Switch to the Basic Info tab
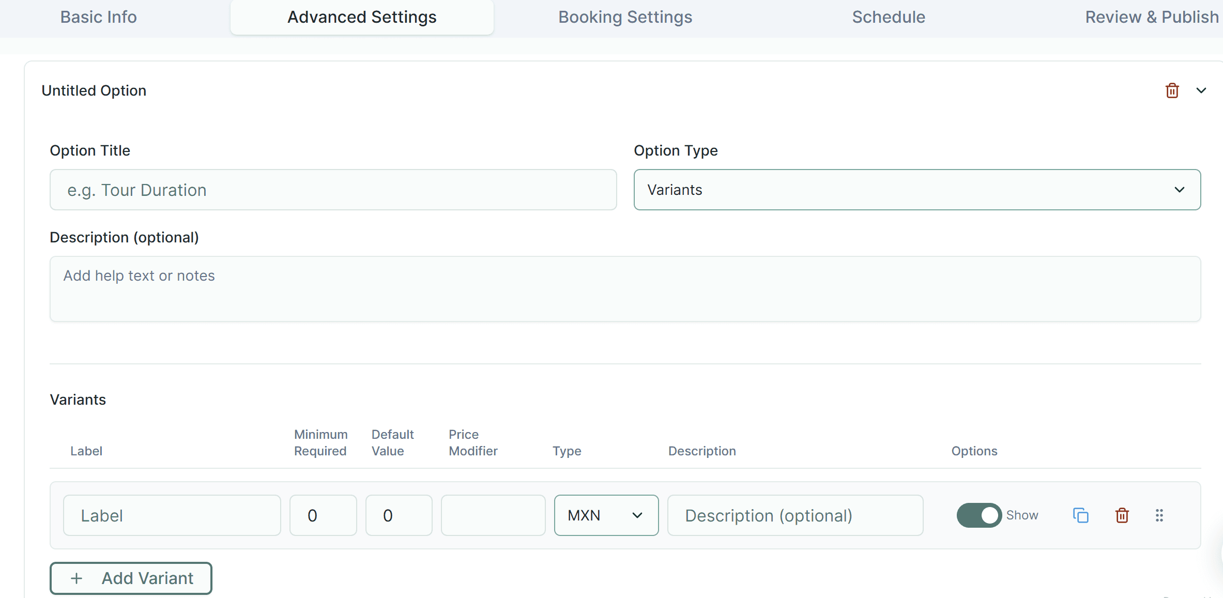Viewport: 1223px width, 598px height. pos(99,17)
